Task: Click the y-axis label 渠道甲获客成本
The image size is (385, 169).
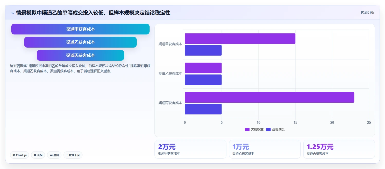Action: [170, 44]
